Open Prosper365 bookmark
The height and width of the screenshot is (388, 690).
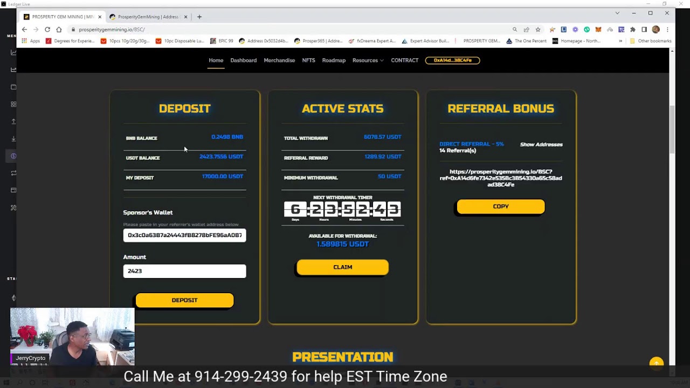pyautogui.click(x=318, y=41)
